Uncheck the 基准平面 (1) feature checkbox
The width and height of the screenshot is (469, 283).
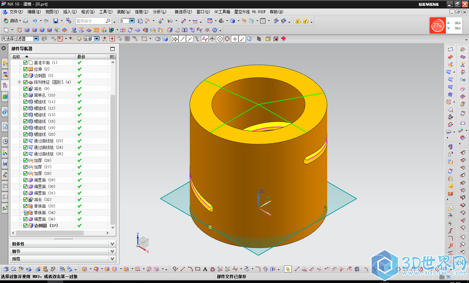click(25, 63)
